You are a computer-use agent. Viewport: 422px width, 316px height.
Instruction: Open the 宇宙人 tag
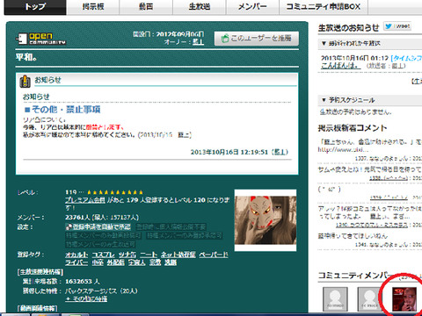(137, 262)
